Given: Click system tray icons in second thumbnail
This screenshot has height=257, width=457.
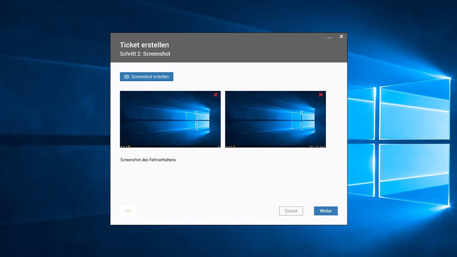Looking at the screenshot, I should 314,146.
